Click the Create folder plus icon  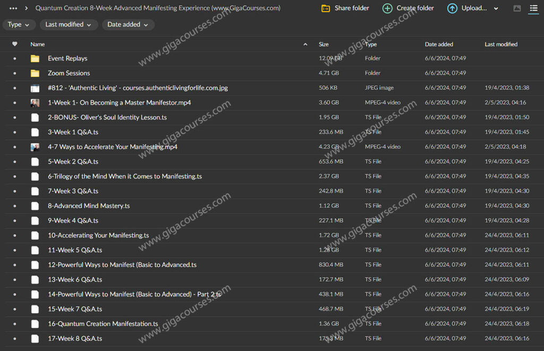388,8
